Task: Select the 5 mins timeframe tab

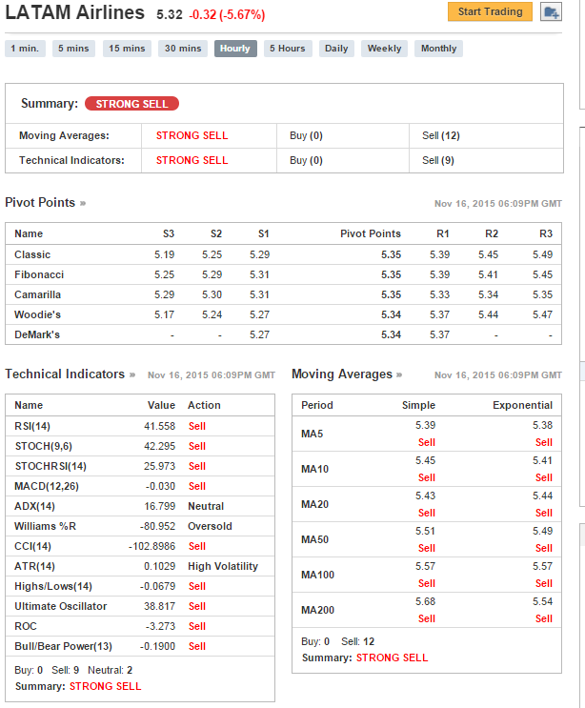Action: pos(73,49)
